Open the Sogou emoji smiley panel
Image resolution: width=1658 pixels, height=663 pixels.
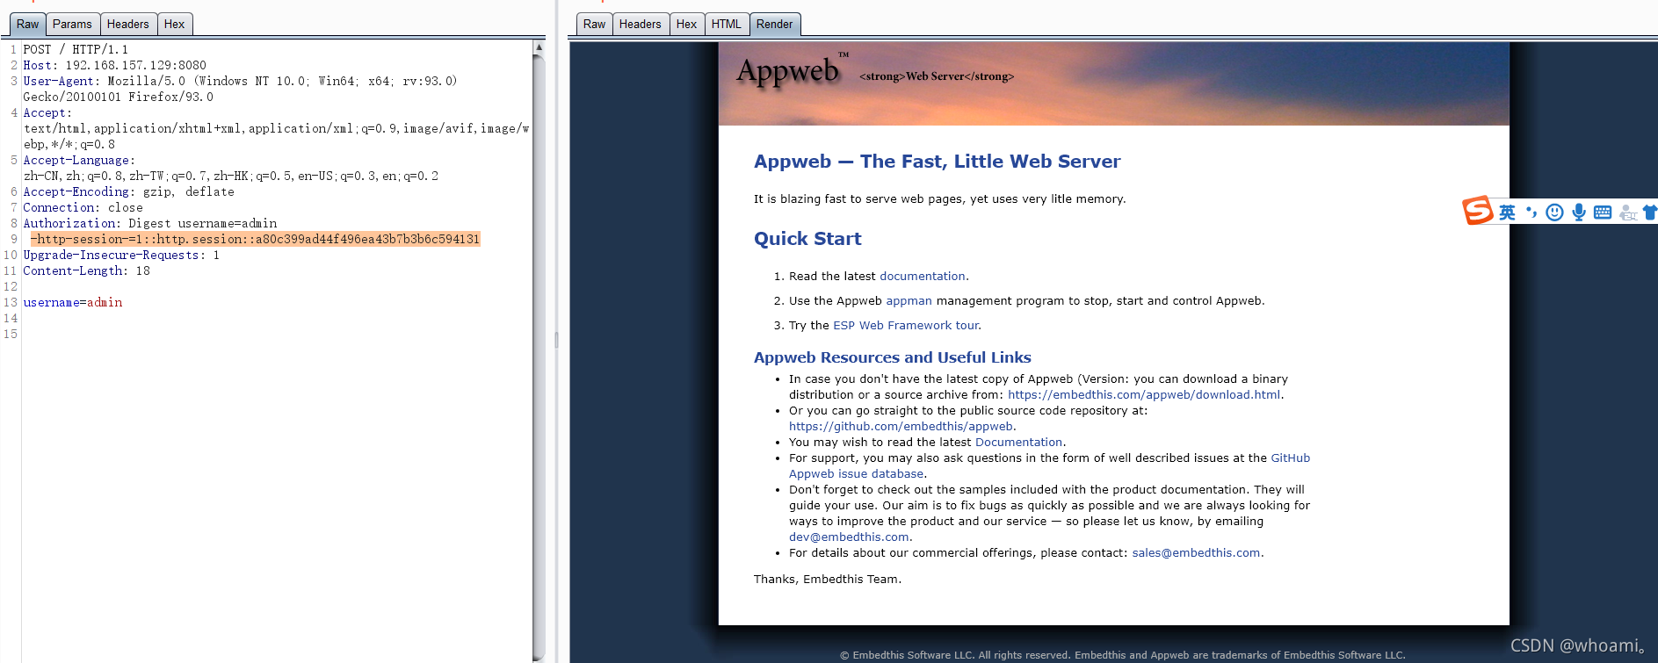(x=1554, y=212)
